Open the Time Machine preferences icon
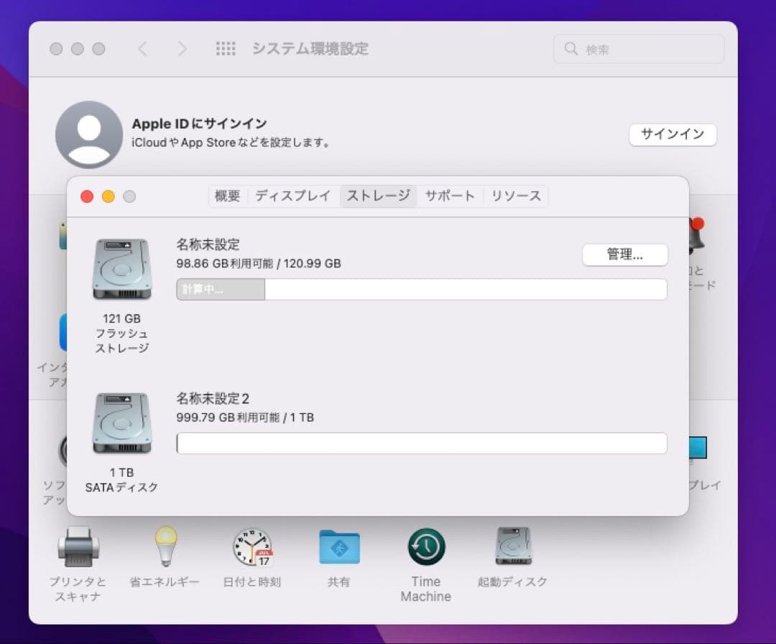 tap(425, 546)
